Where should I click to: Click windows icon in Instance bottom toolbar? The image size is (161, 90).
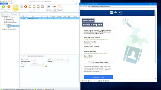tap(106, 81)
